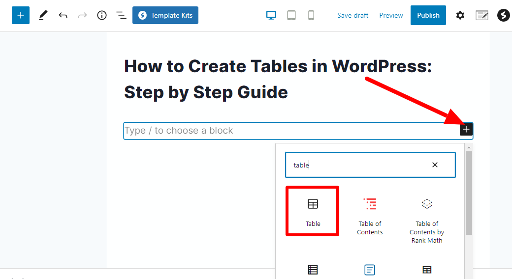Open the Rank Math score panel icon
The height and width of the screenshot is (279, 512).
482,15
